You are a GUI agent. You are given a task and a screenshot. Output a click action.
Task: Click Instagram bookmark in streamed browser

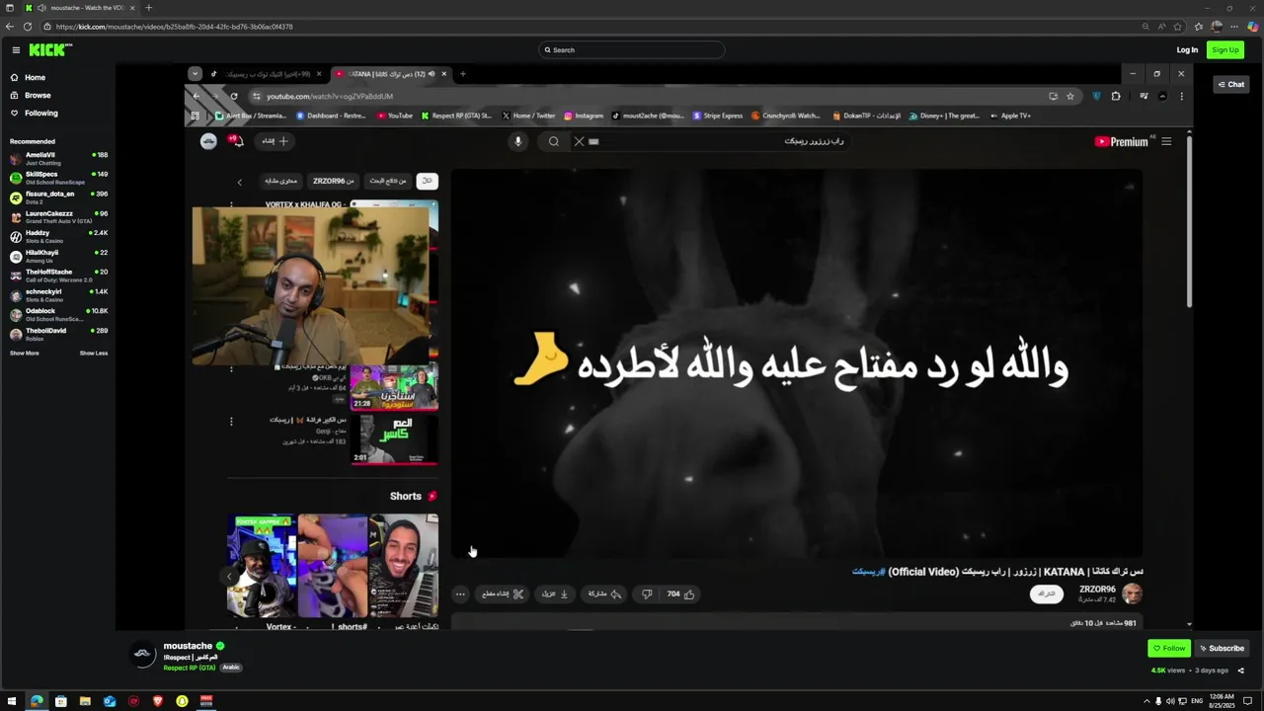[x=584, y=116]
